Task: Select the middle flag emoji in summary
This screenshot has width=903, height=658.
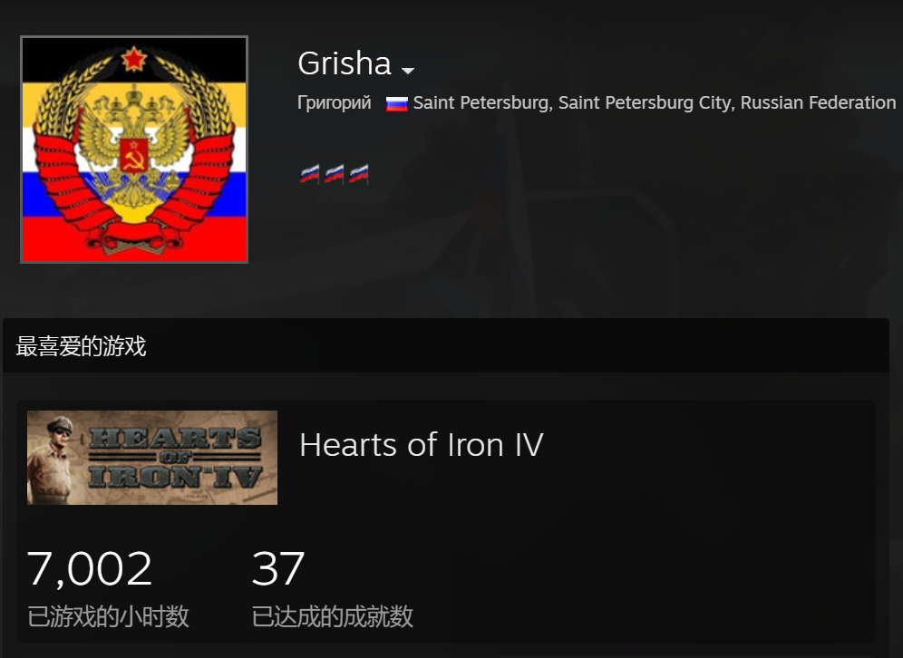Action: 334,173
